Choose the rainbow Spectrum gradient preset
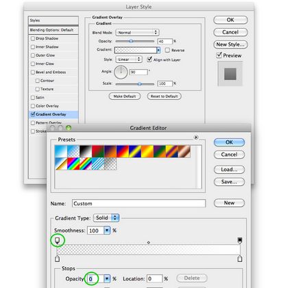The image size is (281, 288). tap(73, 163)
